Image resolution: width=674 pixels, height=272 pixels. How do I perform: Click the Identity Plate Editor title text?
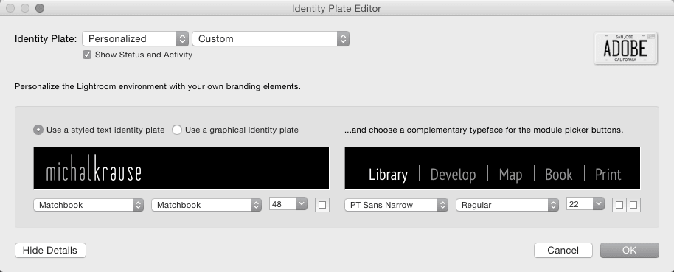[336, 9]
